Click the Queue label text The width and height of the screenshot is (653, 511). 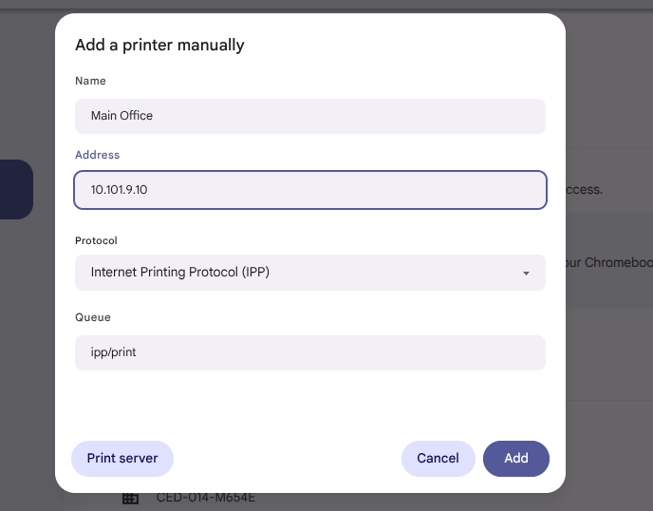(93, 317)
